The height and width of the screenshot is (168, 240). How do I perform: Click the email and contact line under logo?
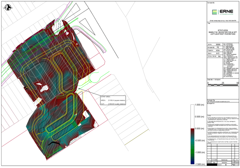click(x=222, y=20)
